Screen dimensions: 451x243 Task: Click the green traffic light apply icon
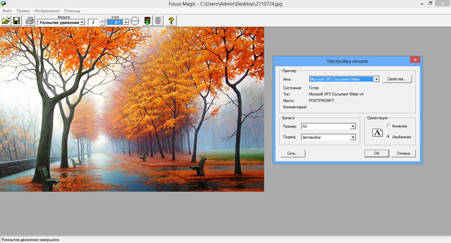pos(147,21)
